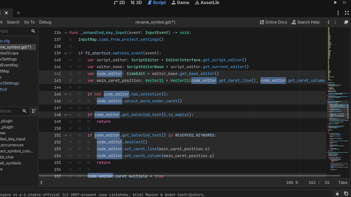
Task: Click the horizontal code scrollbar
Action: pyautogui.click(x=189, y=176)
